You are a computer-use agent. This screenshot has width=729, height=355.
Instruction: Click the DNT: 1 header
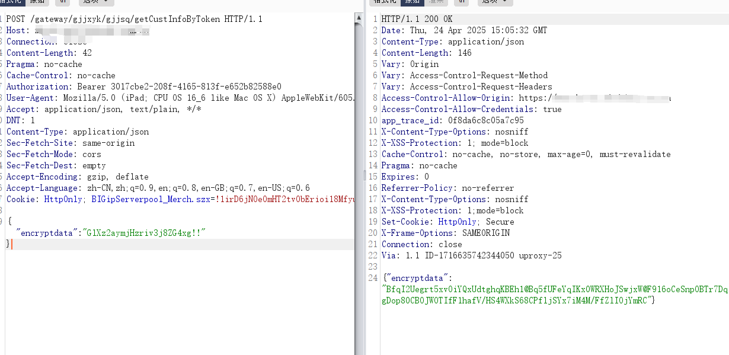[21, 120]
